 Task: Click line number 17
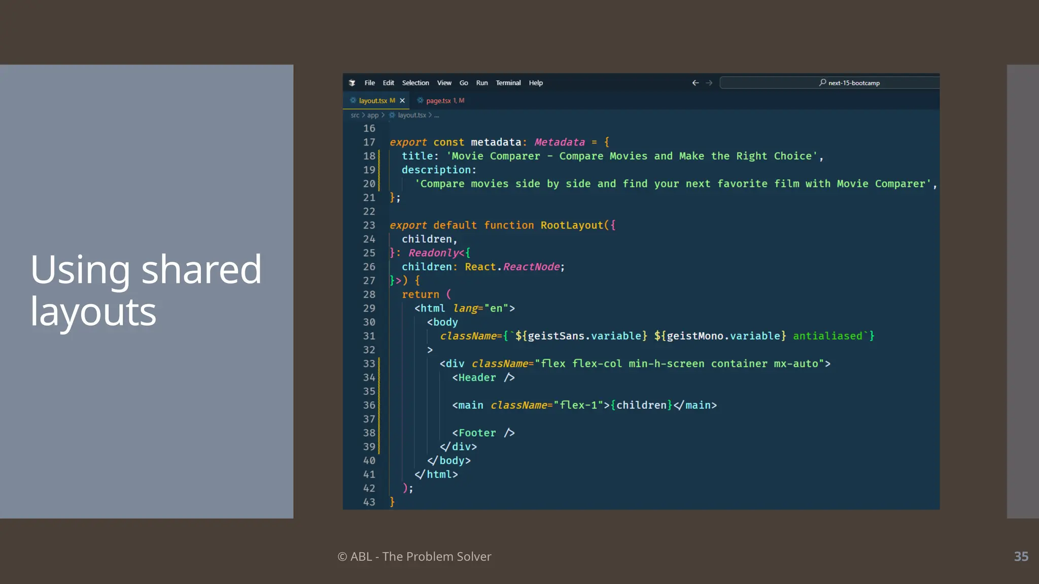click(369, 142)
